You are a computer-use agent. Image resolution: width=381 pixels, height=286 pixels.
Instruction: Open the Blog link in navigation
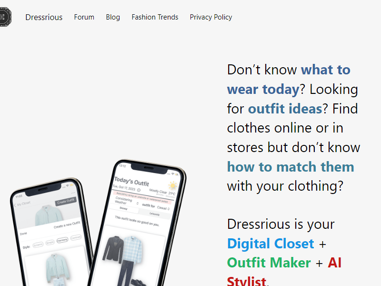click(113, 17)
